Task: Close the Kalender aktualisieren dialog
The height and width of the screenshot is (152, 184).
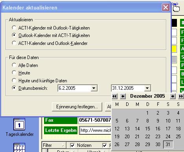Action: pyautogui.click(x=166, y=7)
